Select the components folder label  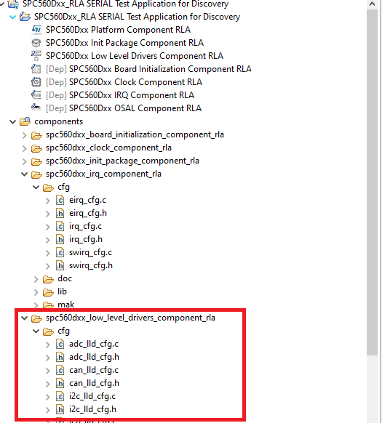click(x=59, y=121)
